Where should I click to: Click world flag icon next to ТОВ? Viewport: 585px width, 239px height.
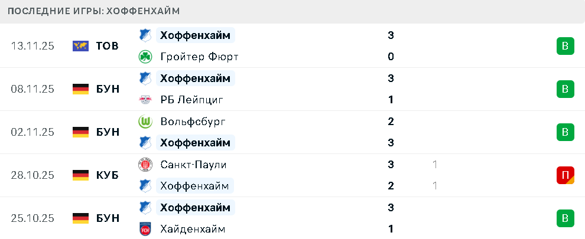click(x=80, y=46)
